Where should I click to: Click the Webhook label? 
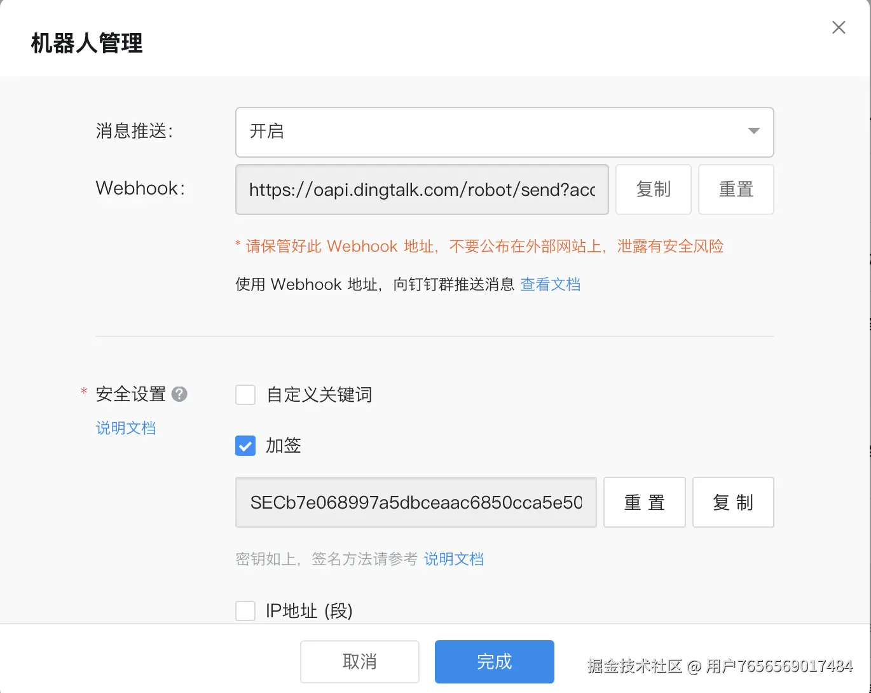pos(141,188)
